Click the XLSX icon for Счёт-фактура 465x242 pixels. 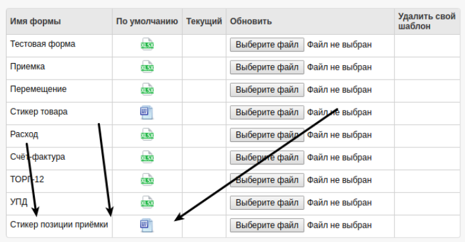[x=147, y=157]
